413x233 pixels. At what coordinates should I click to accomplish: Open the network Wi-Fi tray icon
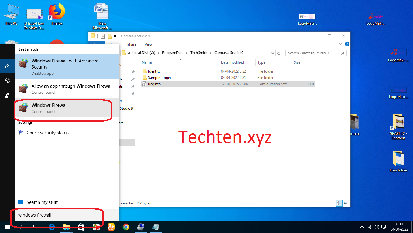tap(370, 227)
